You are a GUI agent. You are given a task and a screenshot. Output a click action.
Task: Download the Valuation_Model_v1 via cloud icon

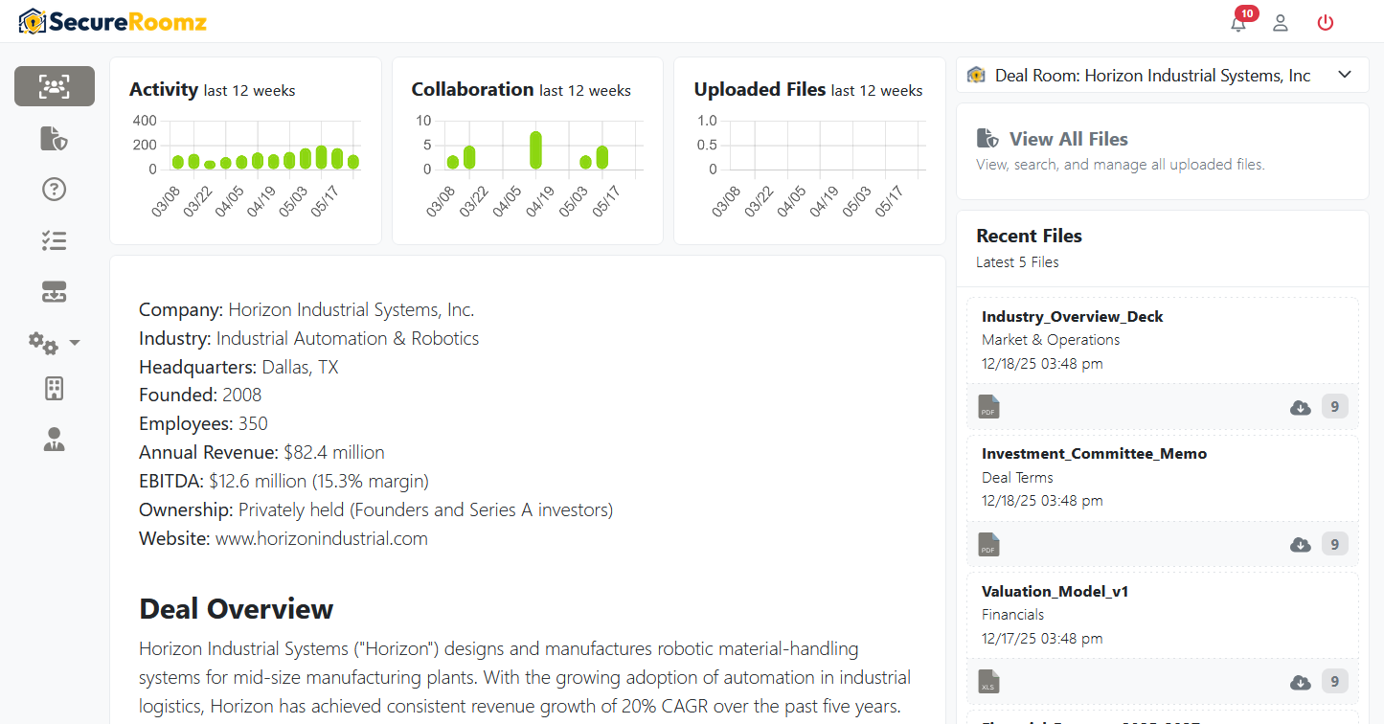(x=1301, y=683)
